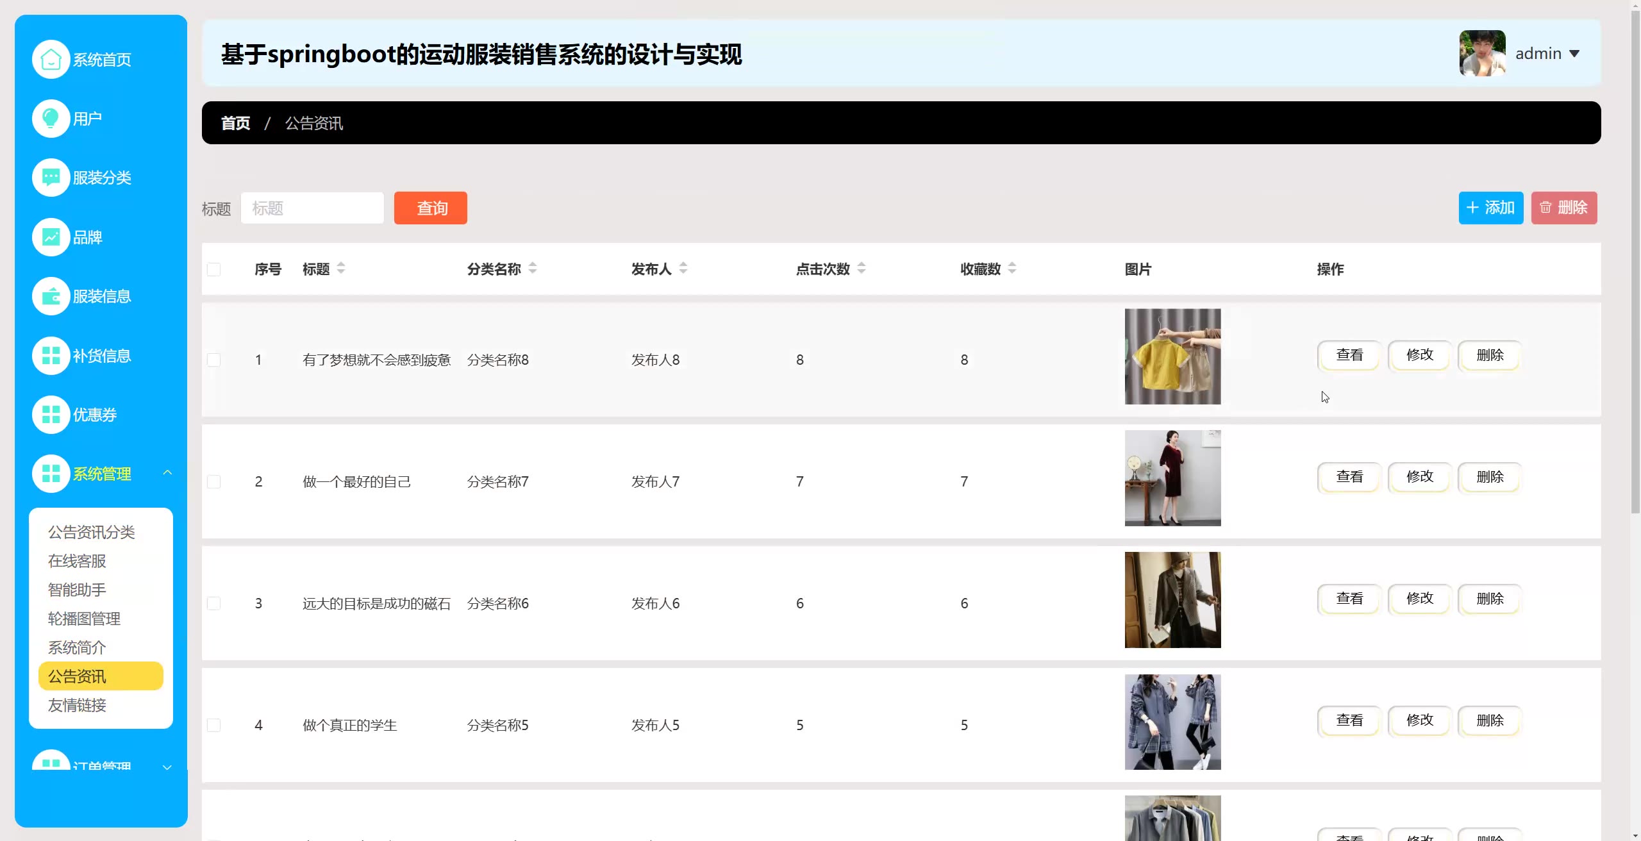Click the admin avatar picture

(x=1482, y=53)
